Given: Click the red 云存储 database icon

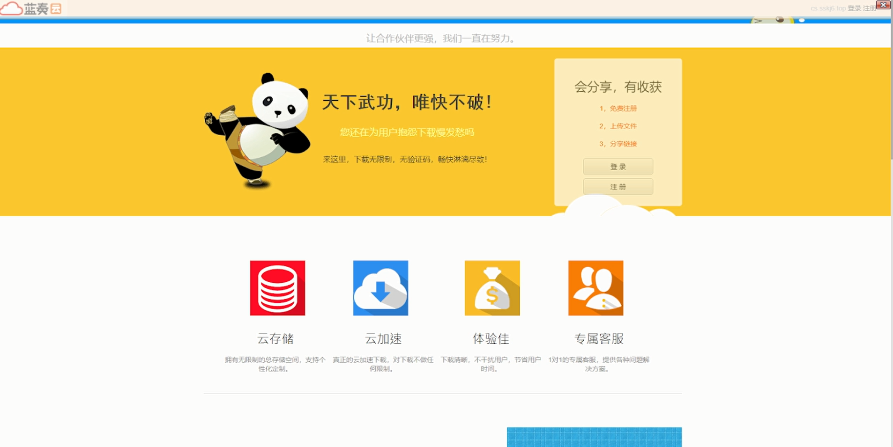Looking at the screenshot, I should (277, 288).
